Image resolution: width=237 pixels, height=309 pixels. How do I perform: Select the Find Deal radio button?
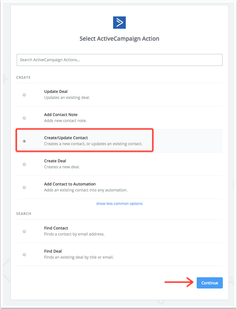coord(24,255)
